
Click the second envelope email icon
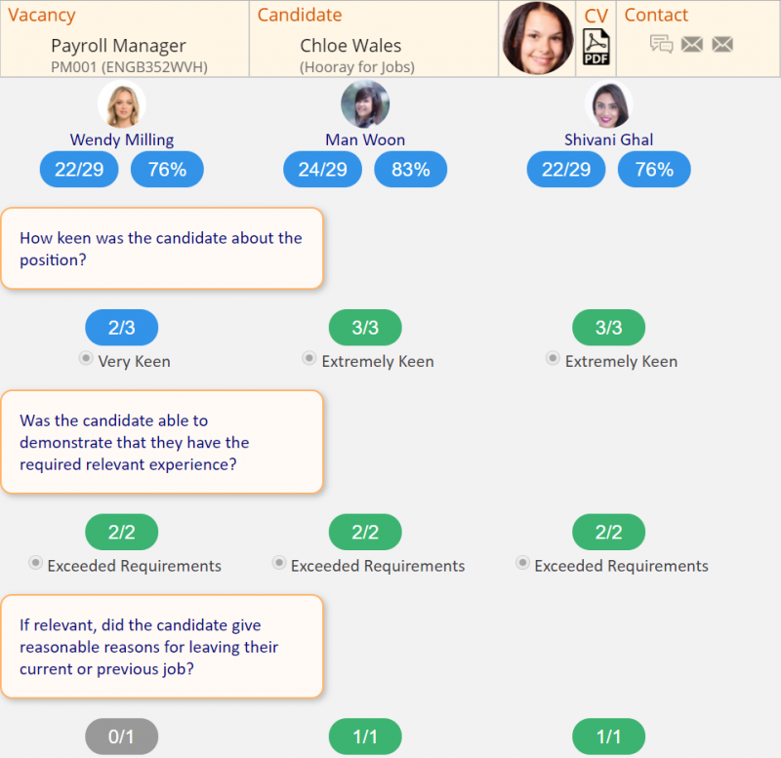pos(722,44)
